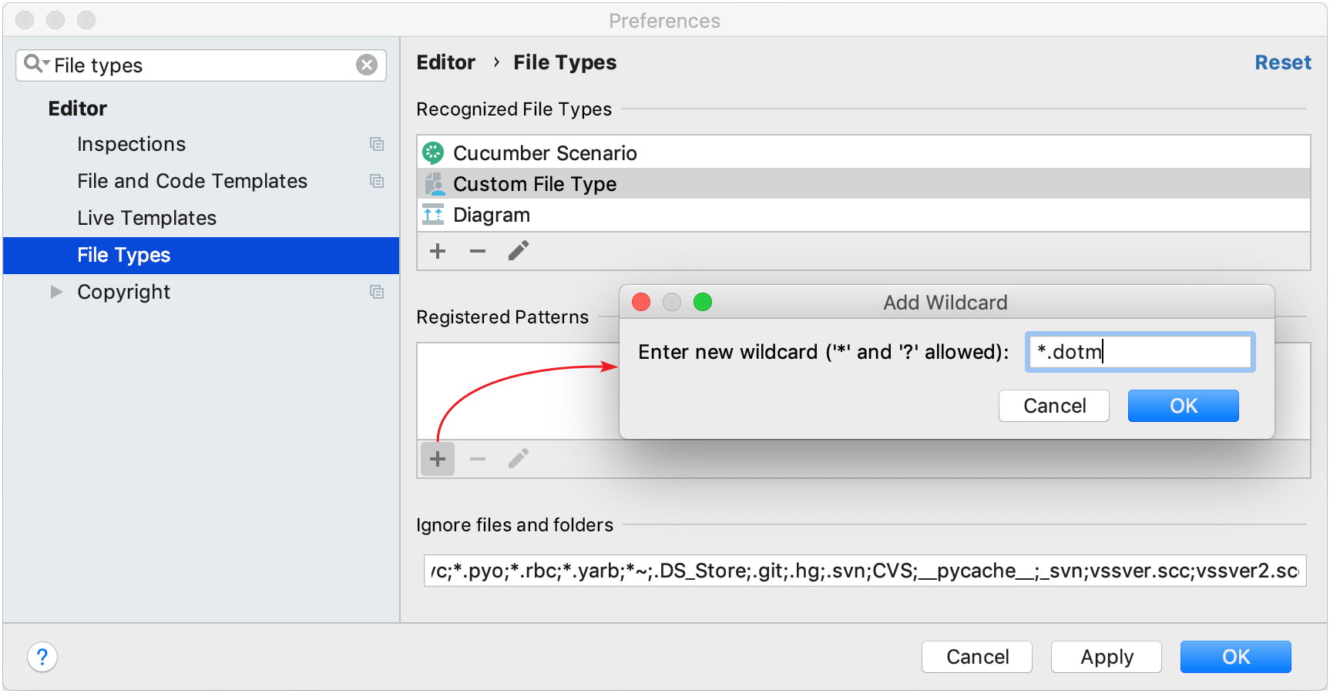The image size is (1330, 693).
Task: Clear the File types search field
Action: pyautogui.click(x=367, y=65)
